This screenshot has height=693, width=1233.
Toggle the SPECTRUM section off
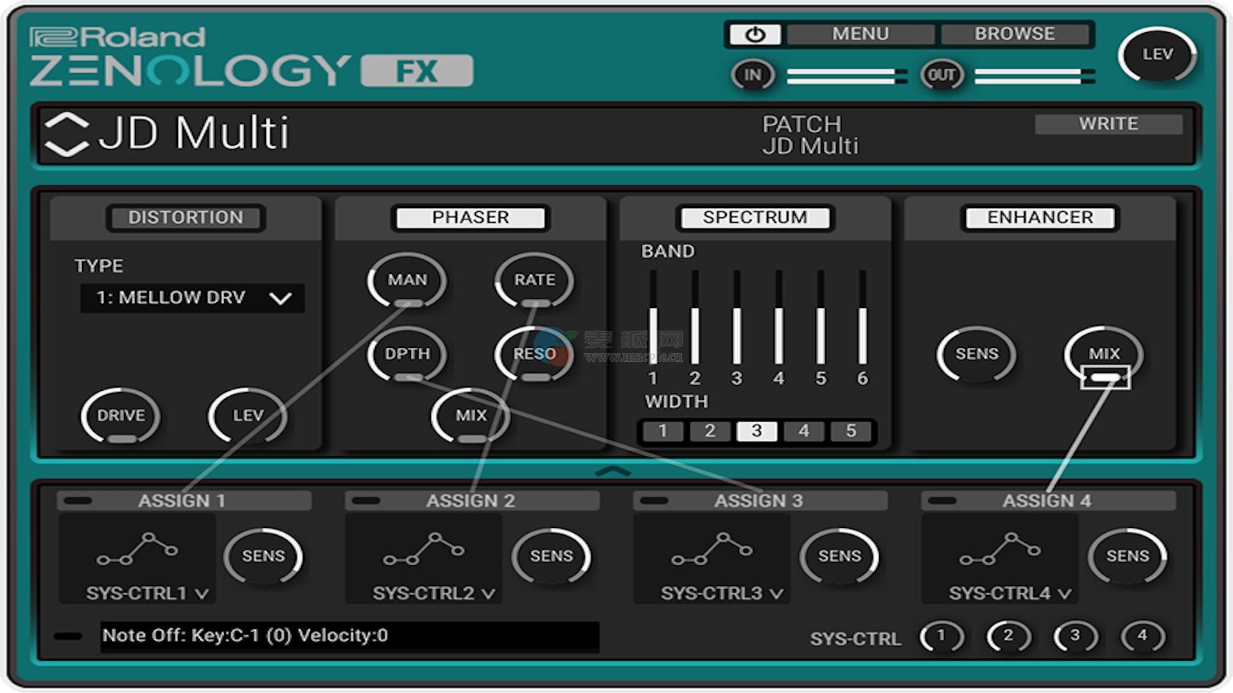pos(755,218)
